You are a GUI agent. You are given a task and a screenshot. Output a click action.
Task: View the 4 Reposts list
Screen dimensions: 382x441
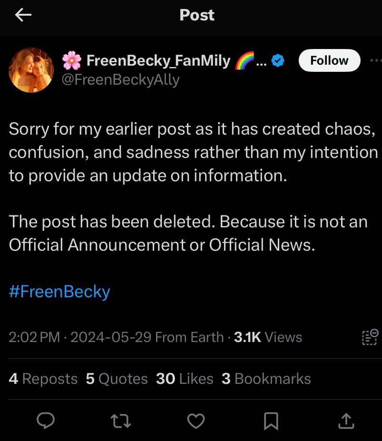(43, 379)
